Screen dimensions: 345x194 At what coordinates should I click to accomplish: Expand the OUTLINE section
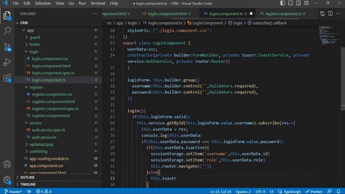(x=58, y=177)
